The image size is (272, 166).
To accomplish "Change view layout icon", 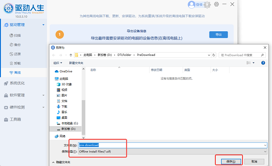I will 248,63.
